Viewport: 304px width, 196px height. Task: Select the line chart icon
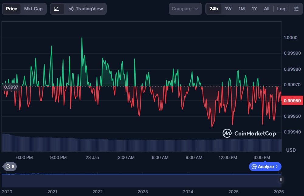[x=57, y=9]
